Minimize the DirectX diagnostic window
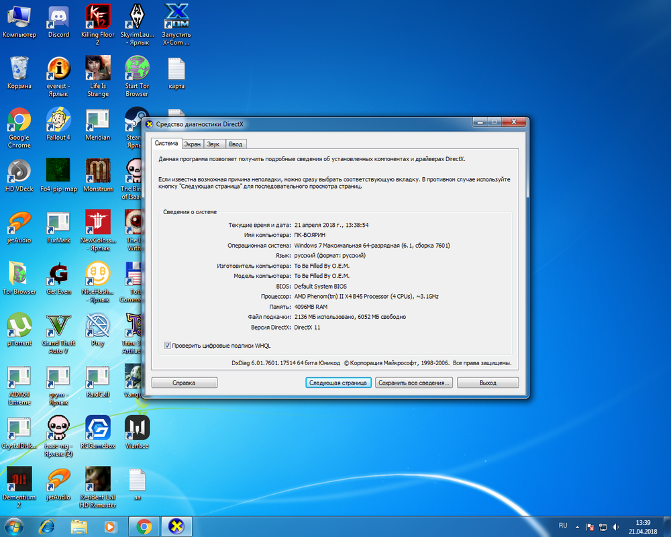This screenshot has height=537, width=671. [x=480, y=122]
